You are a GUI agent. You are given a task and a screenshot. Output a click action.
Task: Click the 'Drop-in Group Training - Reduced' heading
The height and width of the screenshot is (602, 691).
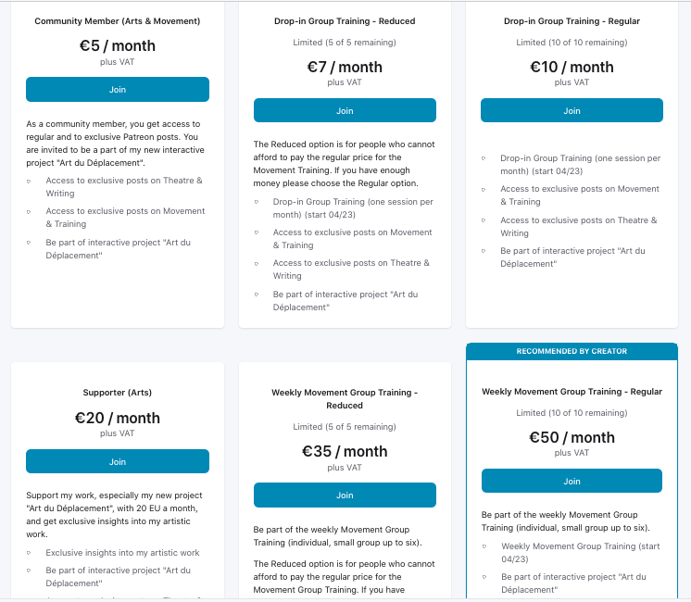[345, 21]
